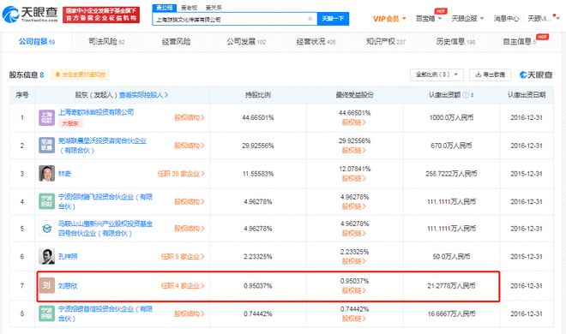
Task: Open the 百宝箱 dropdown menu
Action: [429, 18]
